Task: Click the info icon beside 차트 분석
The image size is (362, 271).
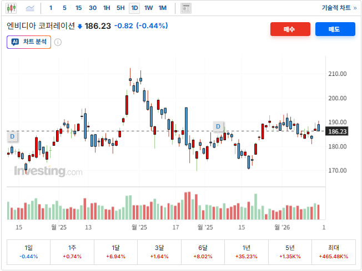Action: (x=58, y=42)
